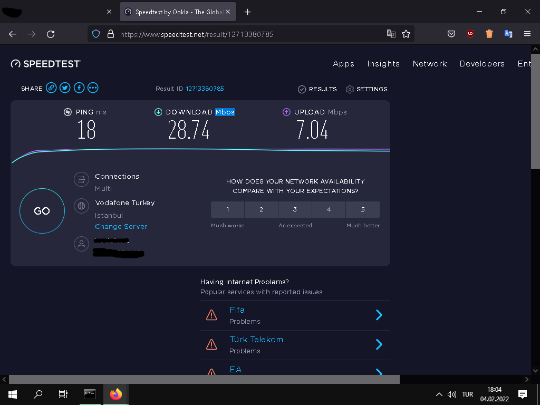Viewport: 540px width, 405px height.
Task: Open Task View on taskbar
Action: 63,394
